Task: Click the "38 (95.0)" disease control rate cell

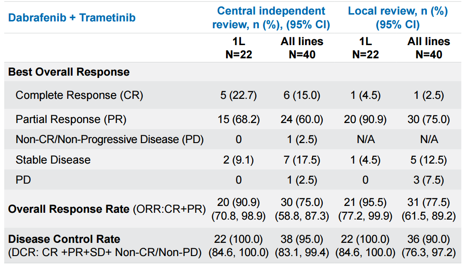Action: (302, 239)
